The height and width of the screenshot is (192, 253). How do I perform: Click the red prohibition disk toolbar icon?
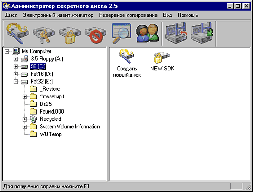tap(96, 33)
